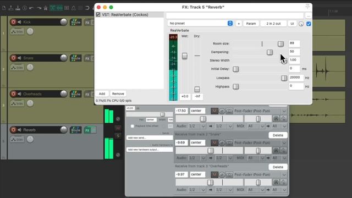Viewport: 352px width, 198px height.
Task: Open the Post-Fader mode dropdown on the Snare receive
Action: [x=260, y=143]
